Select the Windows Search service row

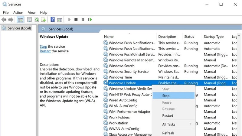click(170, 66)
